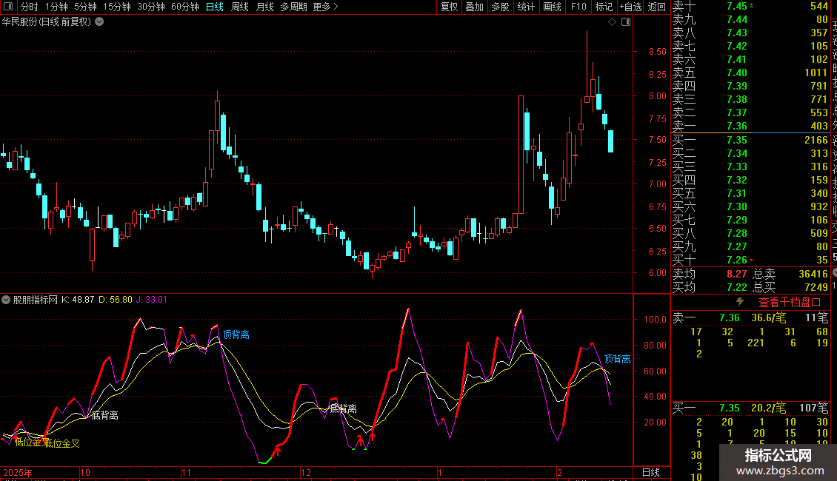This screenshot has width=837, height=481.
Task: Click the D: 56.80 indicator value
Action: [x=116, y=300]
